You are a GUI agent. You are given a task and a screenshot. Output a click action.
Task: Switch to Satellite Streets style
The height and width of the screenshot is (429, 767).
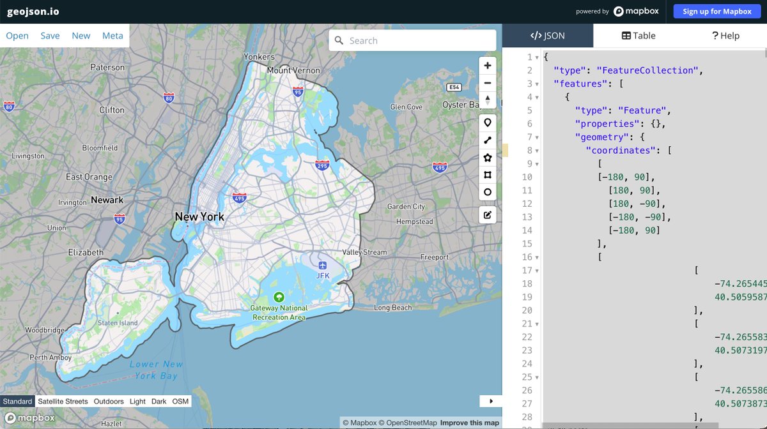63,402
